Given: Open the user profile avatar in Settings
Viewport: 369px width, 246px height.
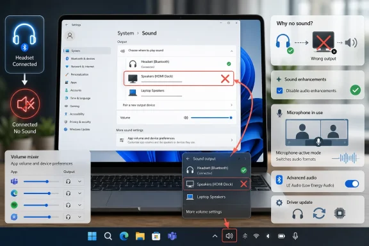Looking at the screenshot, I should pyautogui.click(x=70, y=35).
